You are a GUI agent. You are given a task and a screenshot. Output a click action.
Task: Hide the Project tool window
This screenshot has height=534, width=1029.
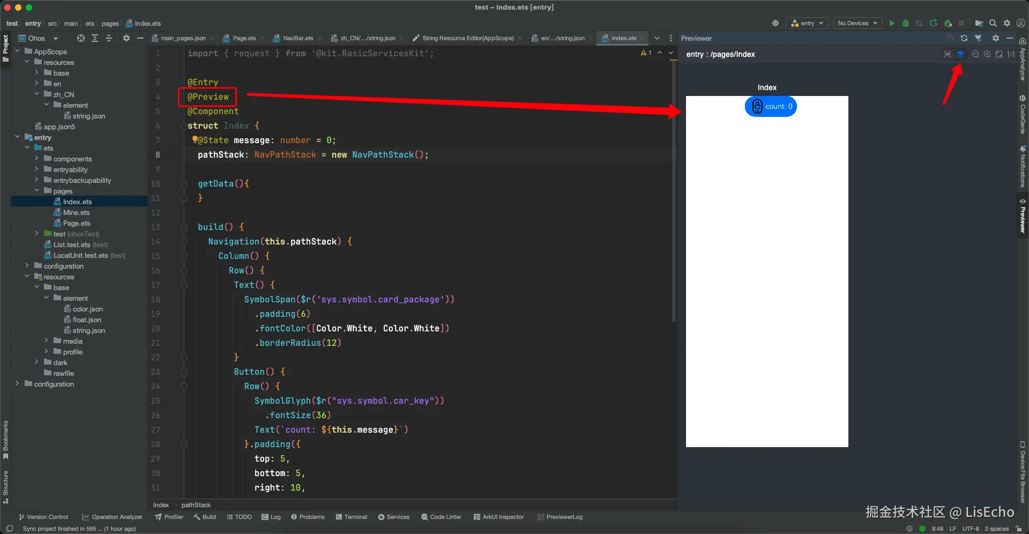tap(140, 38)
